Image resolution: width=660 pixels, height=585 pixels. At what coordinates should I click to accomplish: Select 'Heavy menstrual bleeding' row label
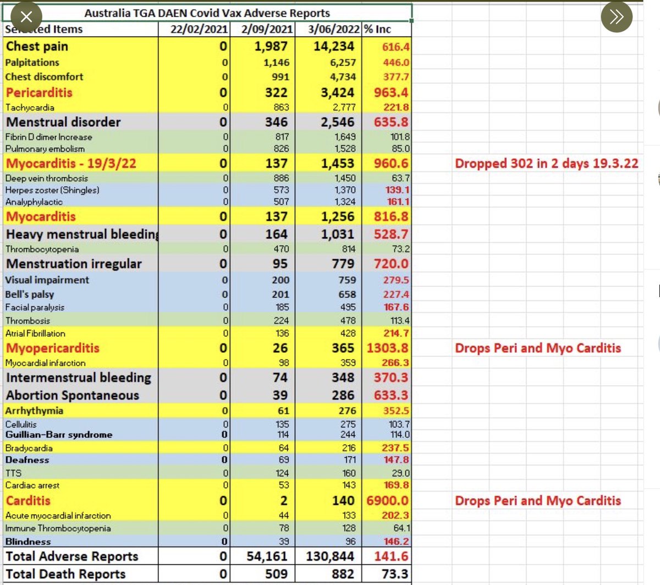82,234
